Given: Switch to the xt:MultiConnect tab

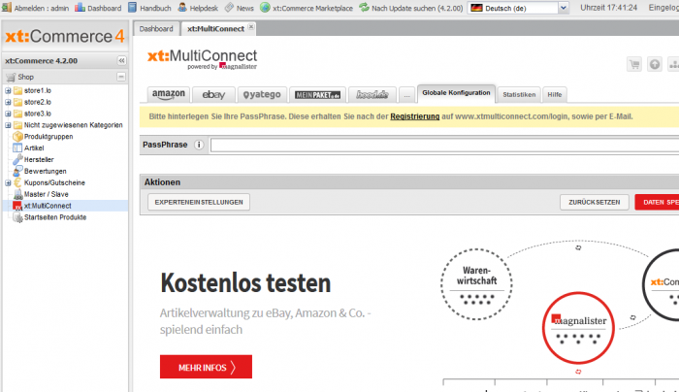Looking at the screenshot, I should 215,28.
